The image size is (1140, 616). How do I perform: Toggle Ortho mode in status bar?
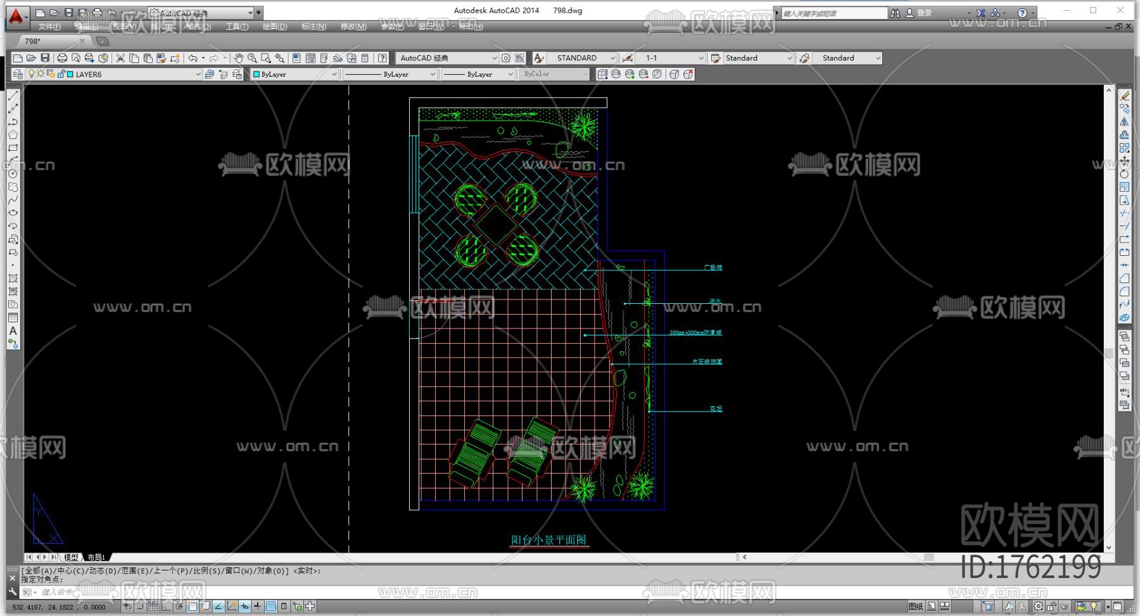(166, 607)
